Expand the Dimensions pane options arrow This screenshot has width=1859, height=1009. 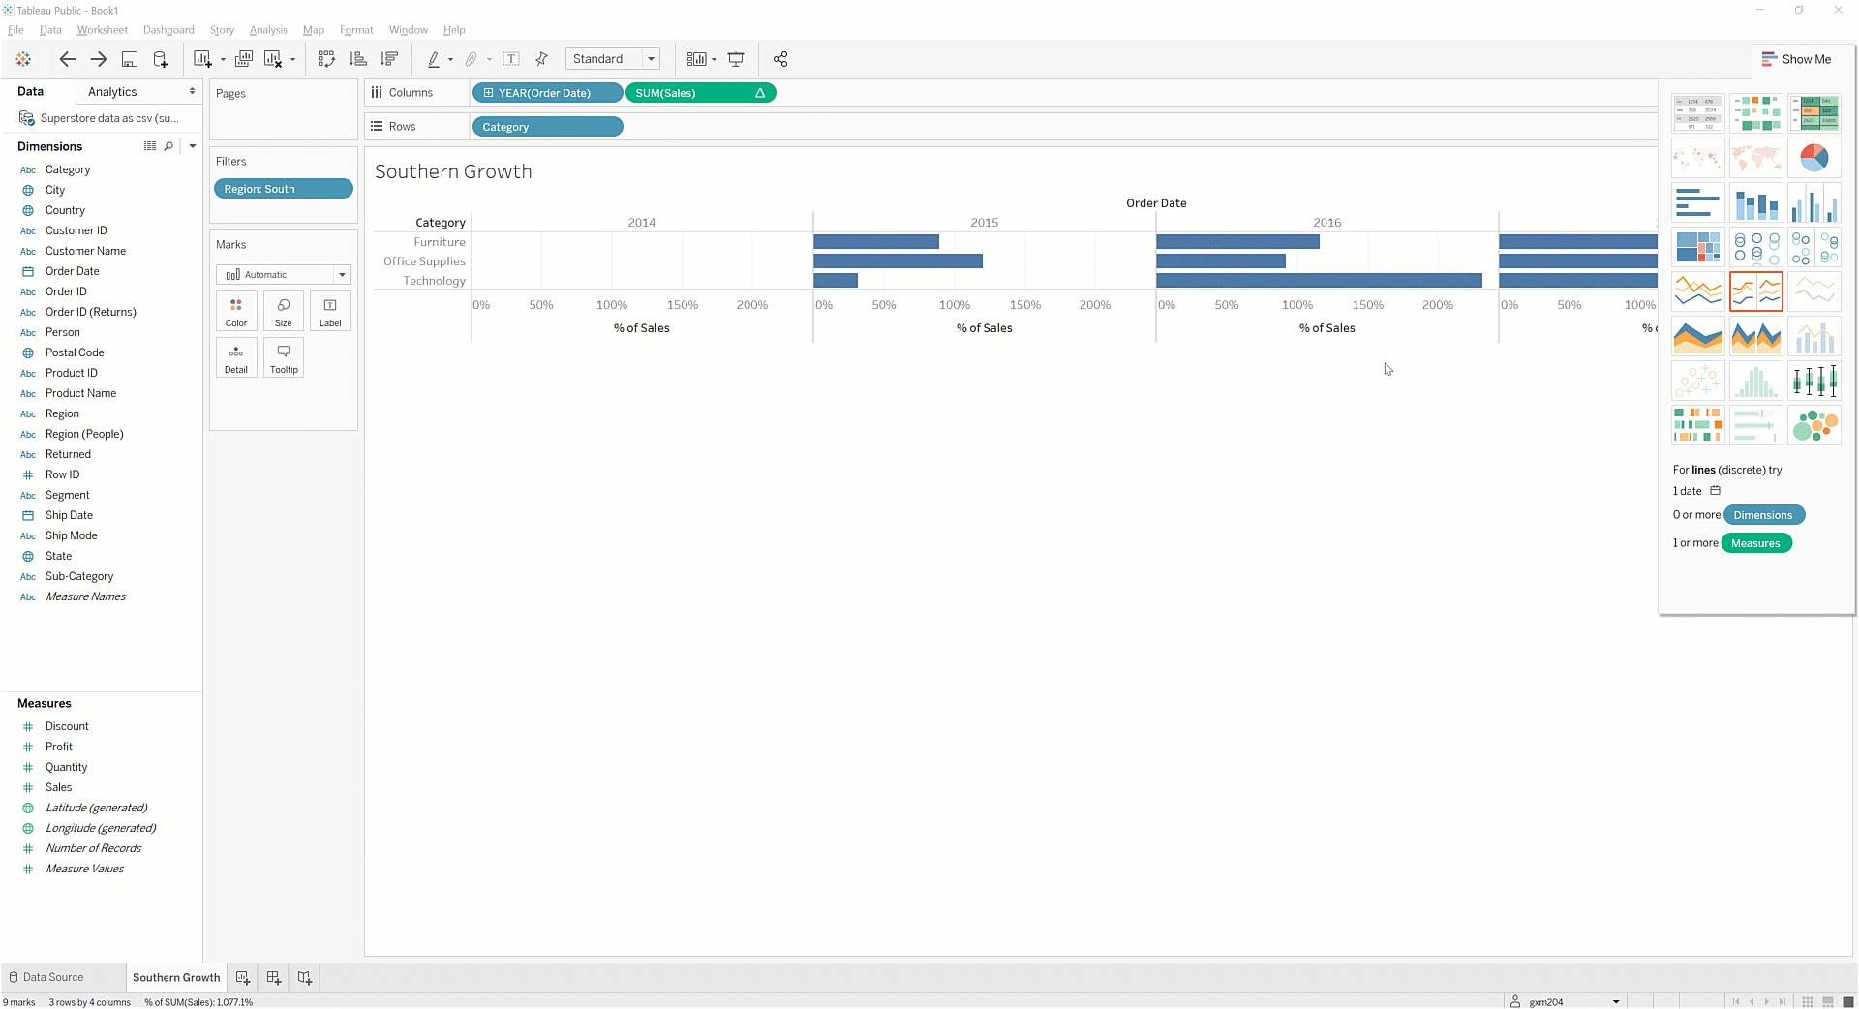coord(193,146)
